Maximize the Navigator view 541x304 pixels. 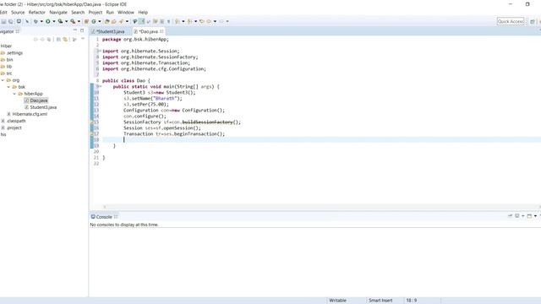[82, 30]
